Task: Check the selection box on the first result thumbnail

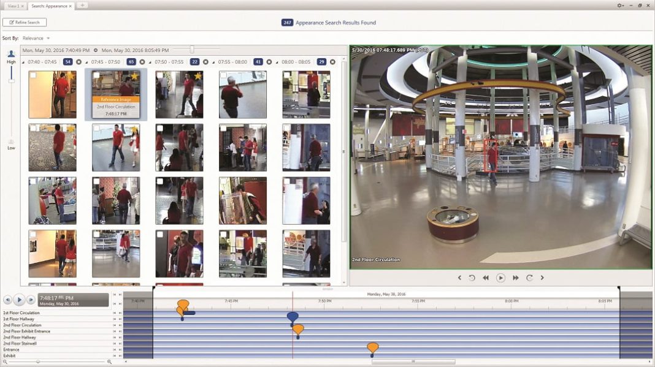Action: pos(33,75)
